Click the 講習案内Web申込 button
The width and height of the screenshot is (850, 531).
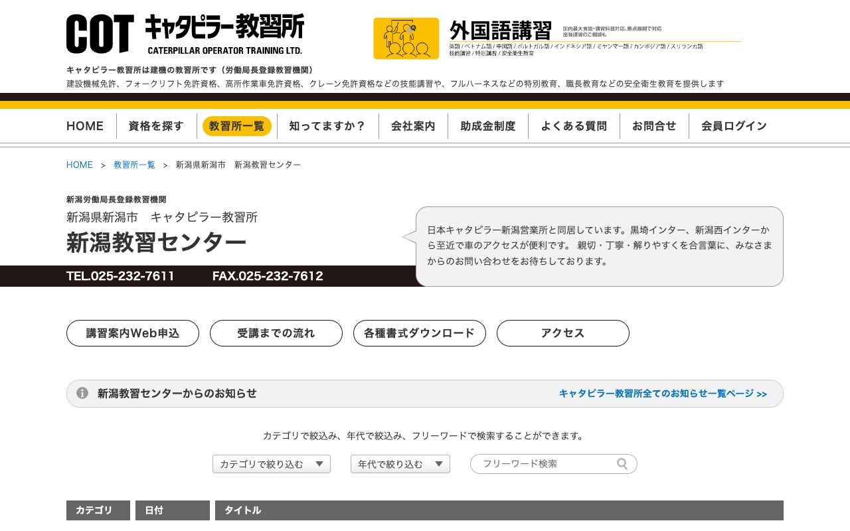132,333
